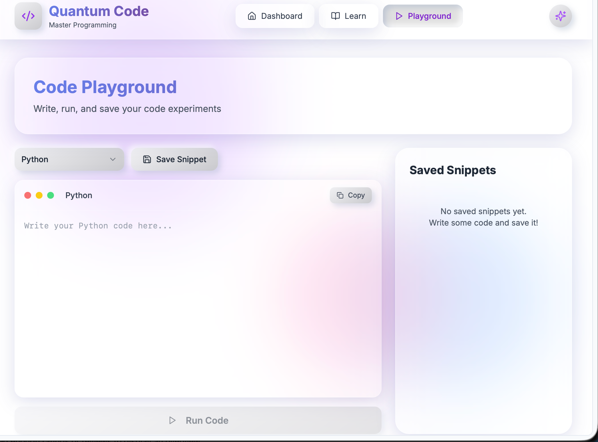Click the Save Snippet button

click(174, 159)
